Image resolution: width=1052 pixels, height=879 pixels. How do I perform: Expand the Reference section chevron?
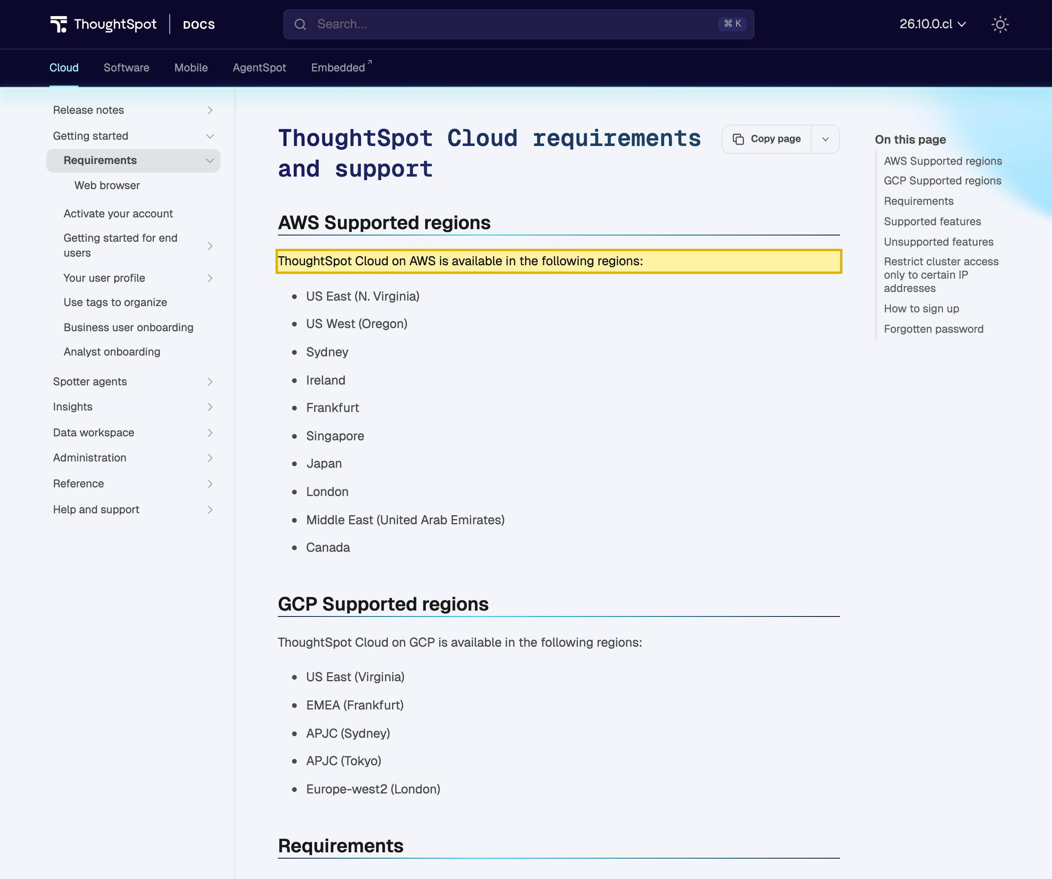[x=210, y=484]
